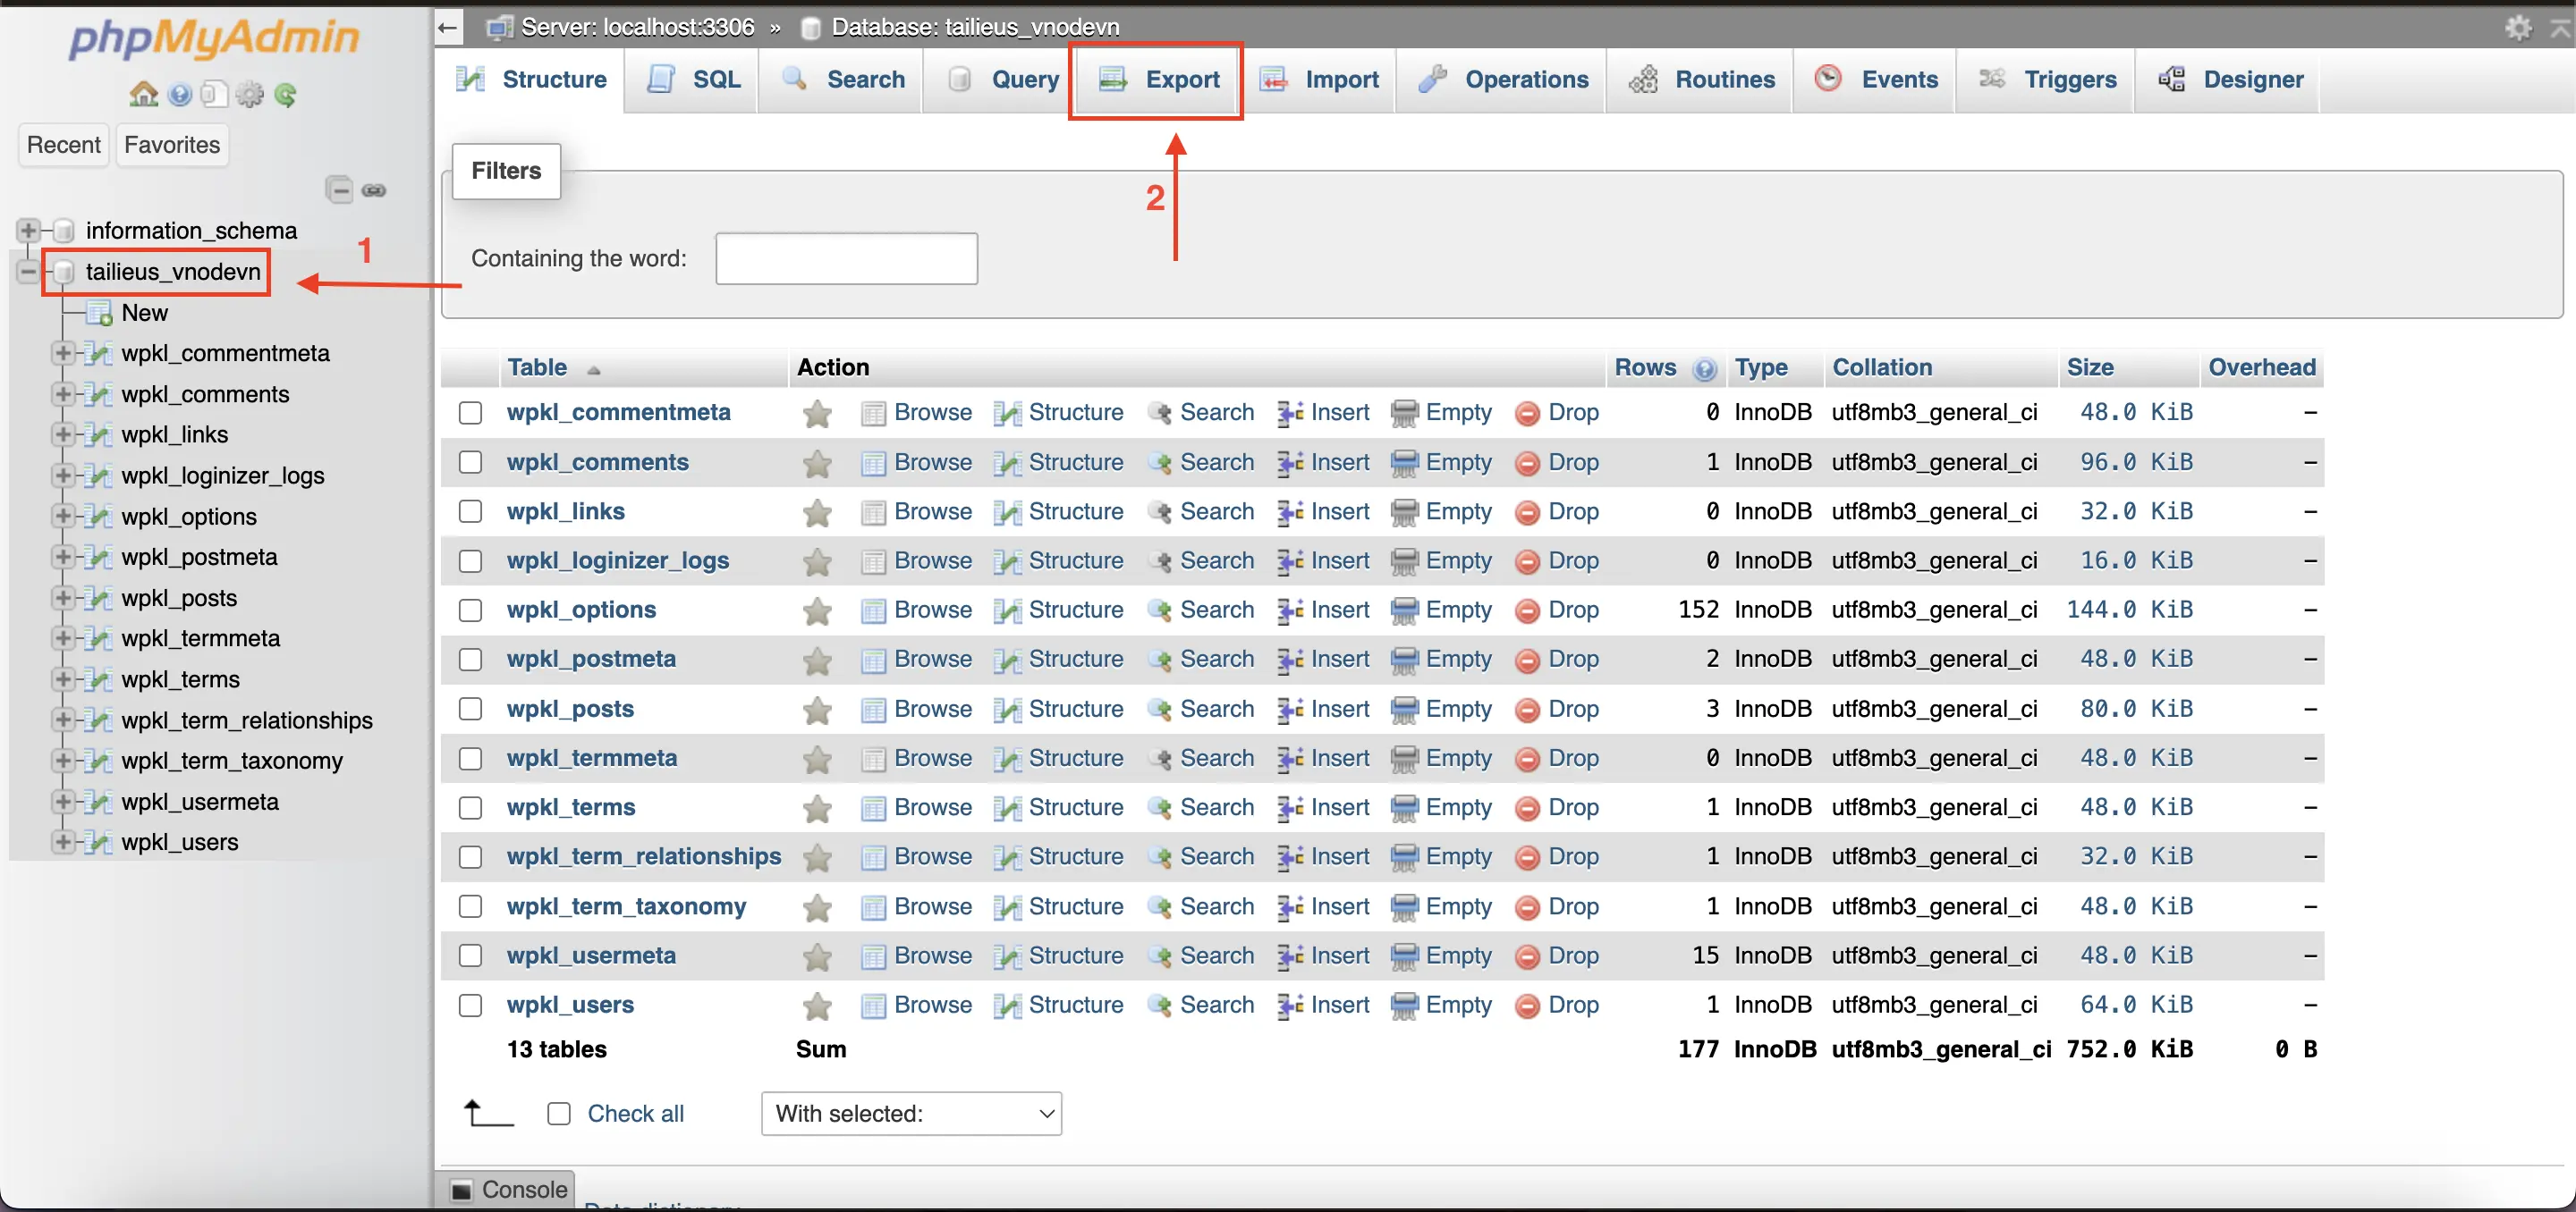Collapse all navigation tree icon
The width and height of the screenshot is (2576, 1212).
coord(340,189)
